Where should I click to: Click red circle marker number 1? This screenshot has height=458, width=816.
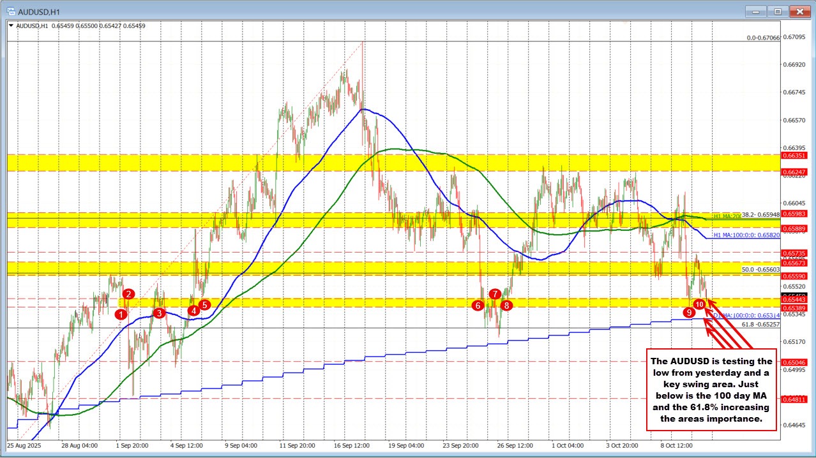[121, 313]
